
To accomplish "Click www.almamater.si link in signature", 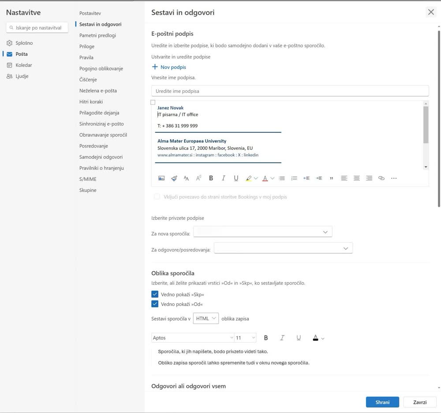I will click(175, 155).
